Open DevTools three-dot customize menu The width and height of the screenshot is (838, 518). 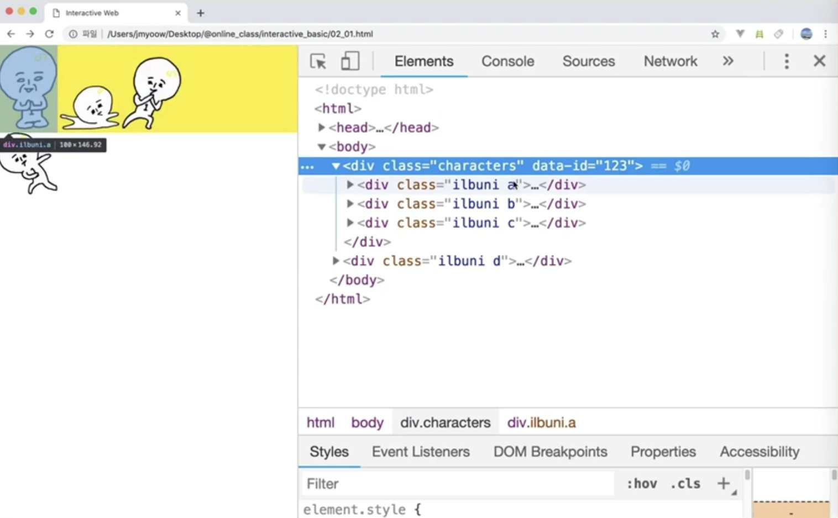coord(787,61)
